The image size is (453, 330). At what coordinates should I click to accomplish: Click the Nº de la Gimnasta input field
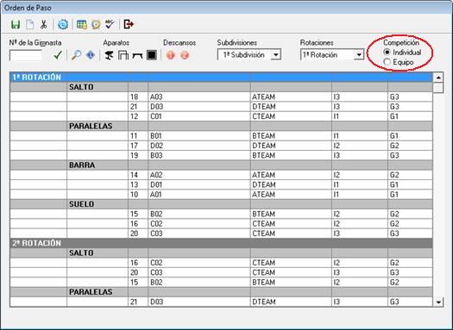coord(25,55)
